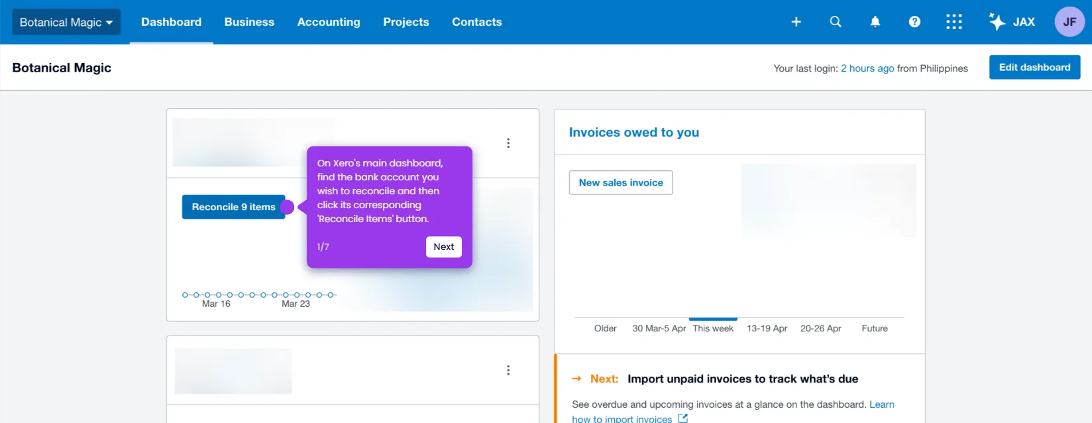Open the three-dot menu on the second bank account card
The image size is (1092, 423).
coord(508,370)
